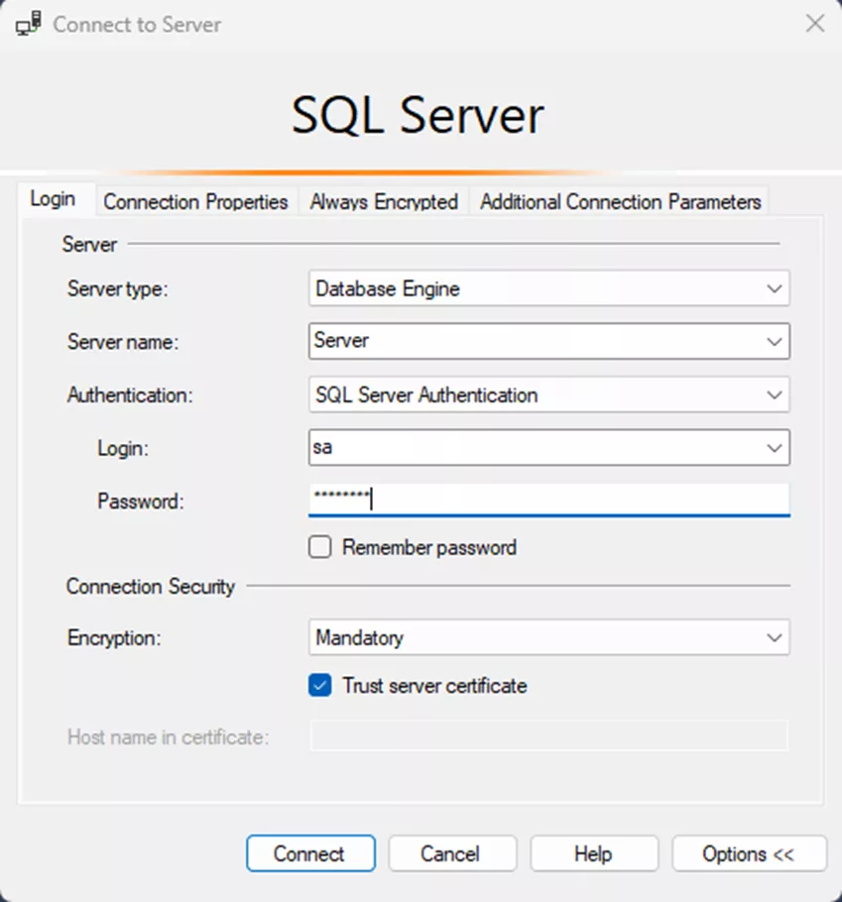Click the Authentication label
The image size is (842, 902).
[x=130, y=395]
